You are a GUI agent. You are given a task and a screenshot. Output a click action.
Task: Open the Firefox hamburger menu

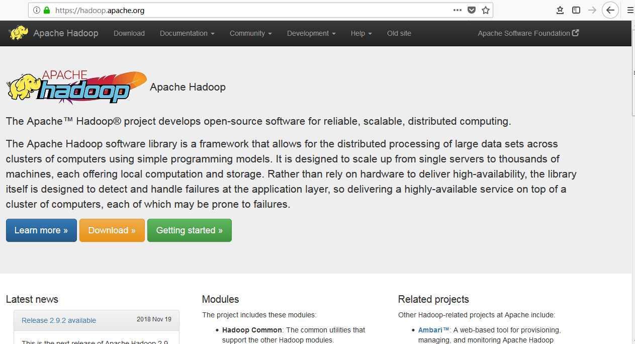click(x=630, y=10)
